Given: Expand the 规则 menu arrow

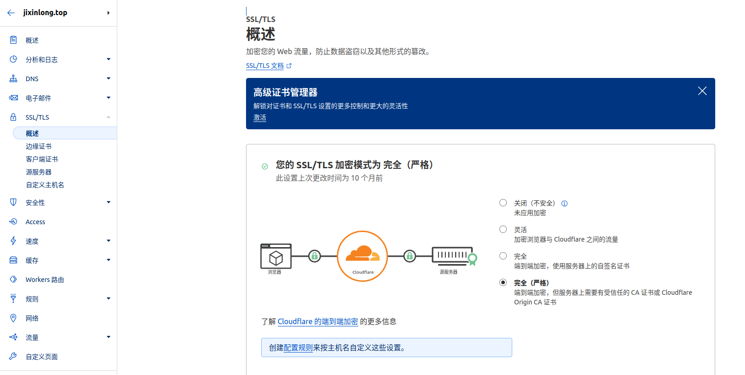Looking at the screenshot, I should tap(109, 298).
